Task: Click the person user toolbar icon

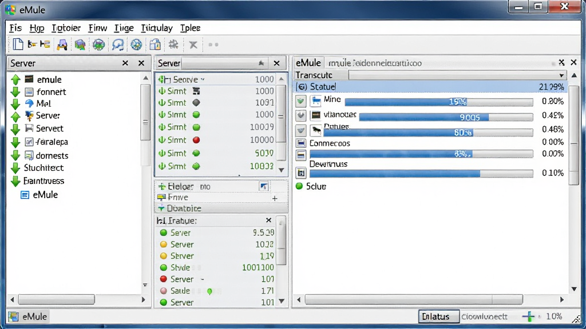Action: [x=62, y=45]
